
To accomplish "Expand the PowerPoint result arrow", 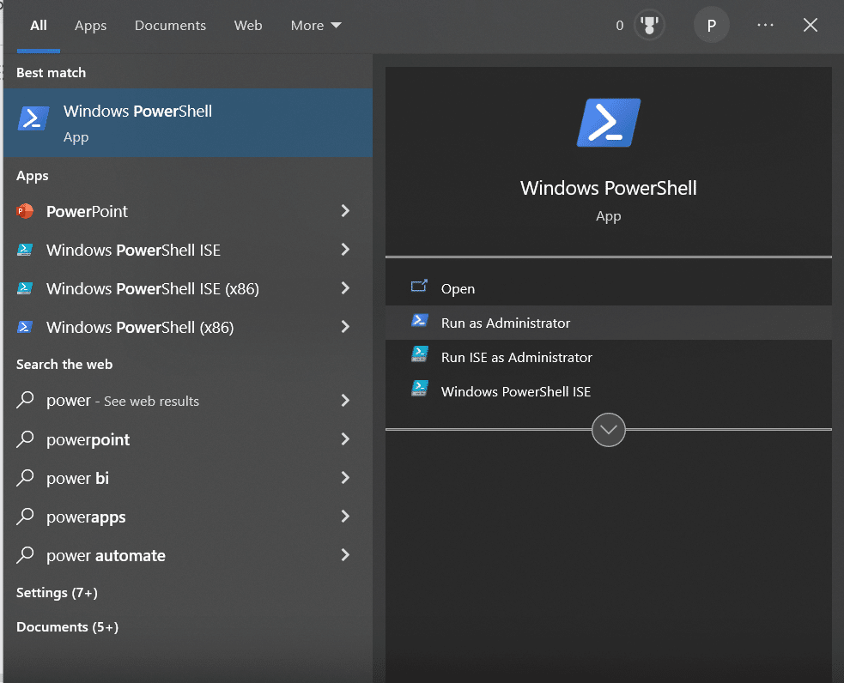I will pos(345,211).
